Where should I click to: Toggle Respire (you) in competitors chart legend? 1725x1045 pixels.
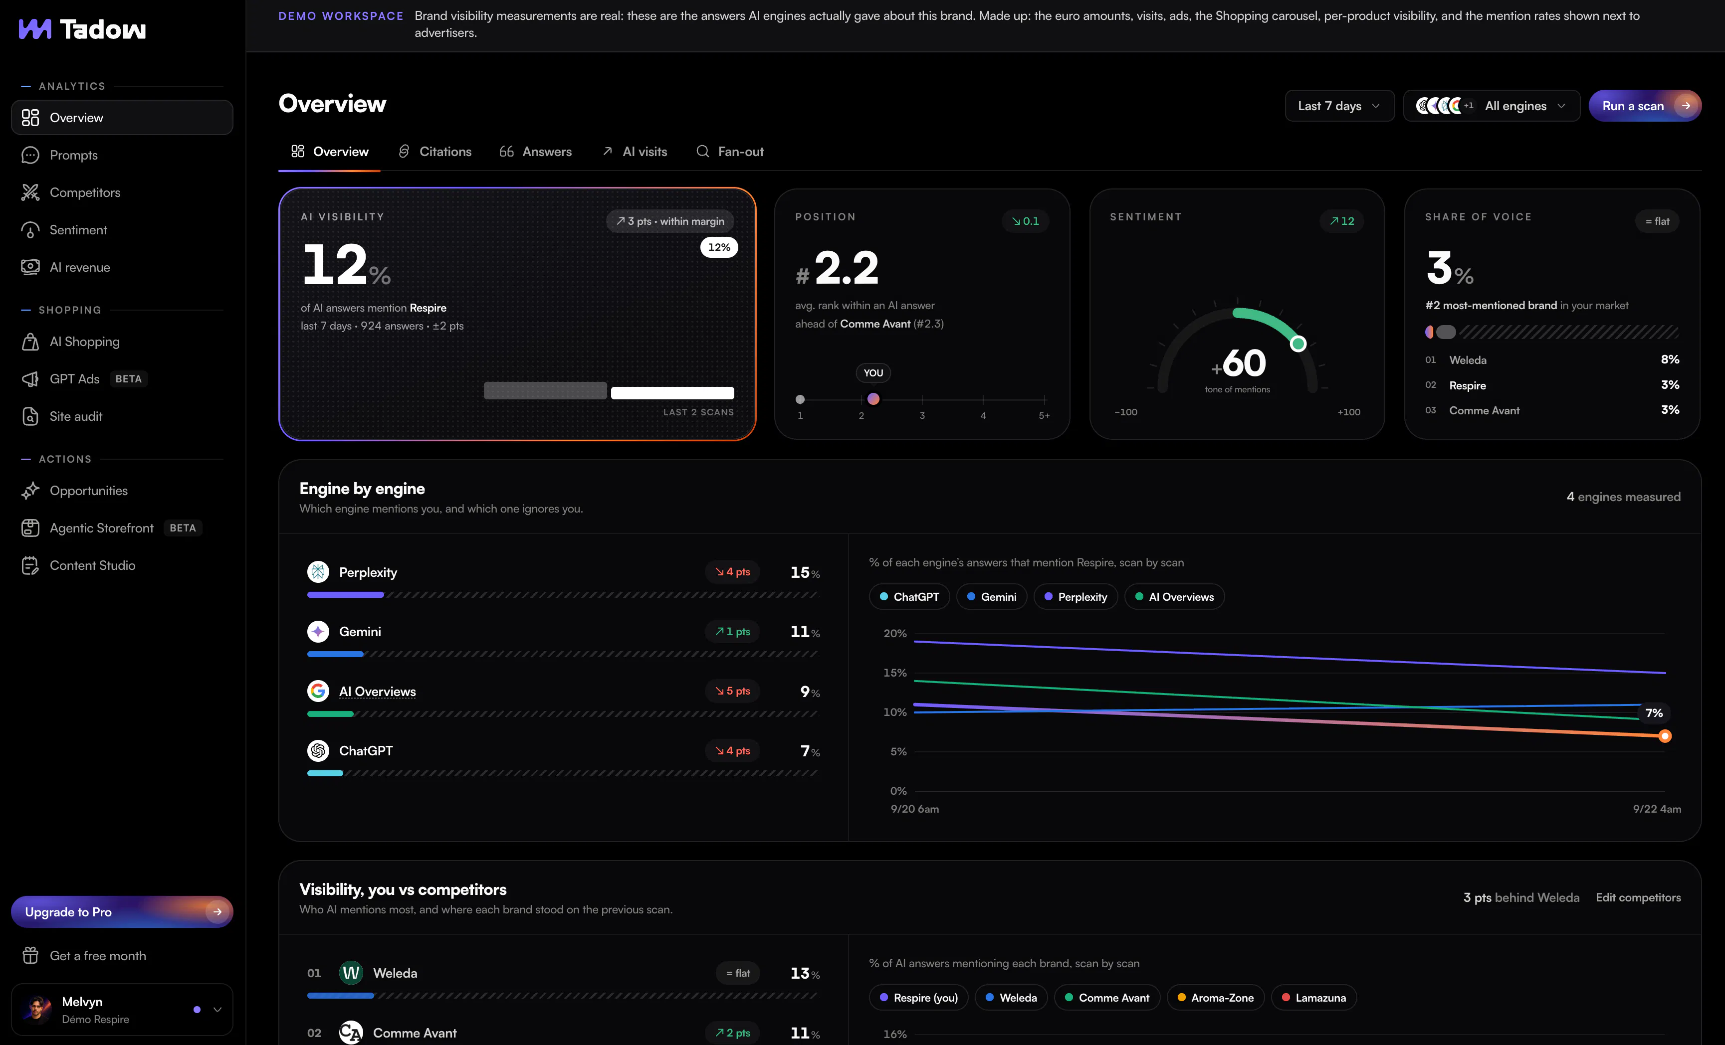[x=918, y=998]
